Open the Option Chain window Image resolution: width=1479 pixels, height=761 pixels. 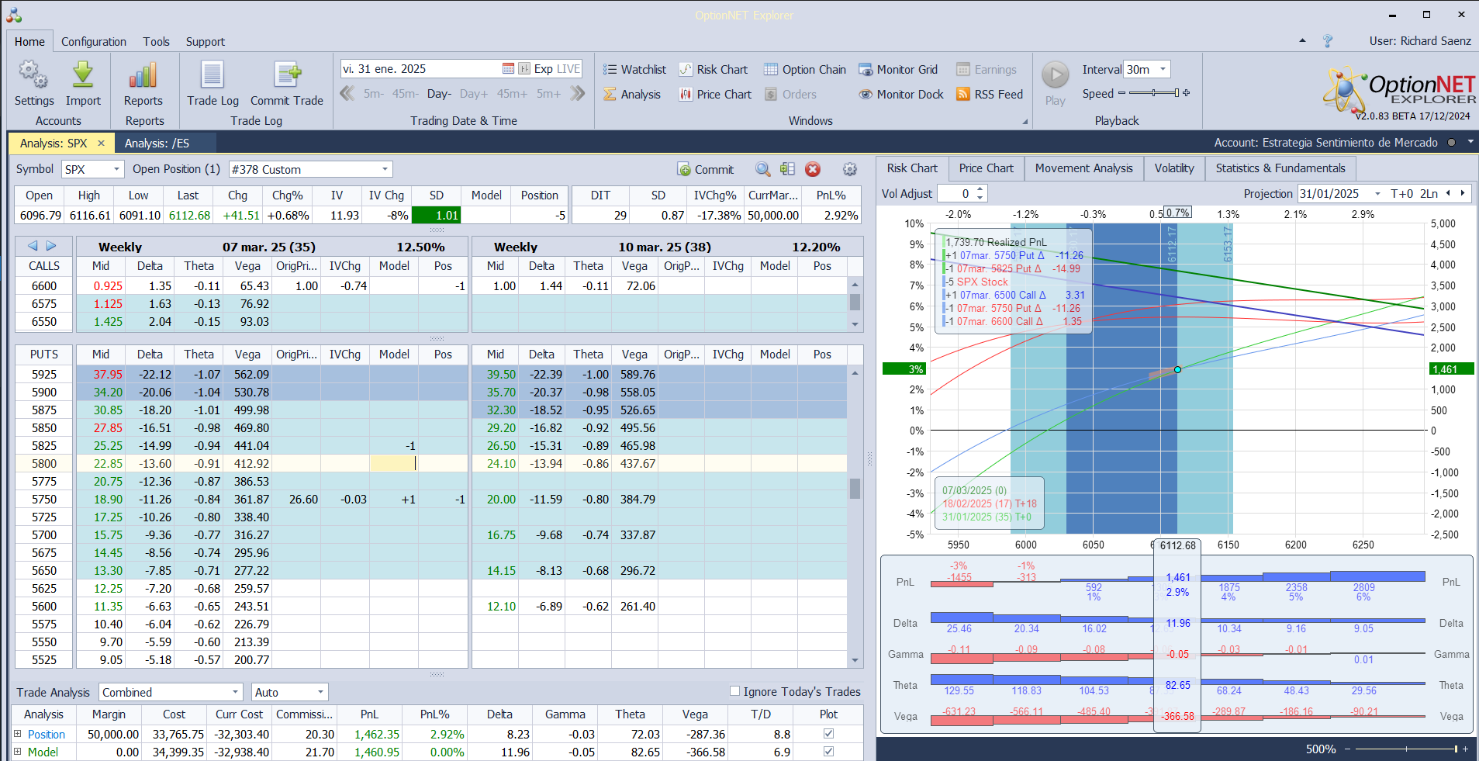point(805,70)
